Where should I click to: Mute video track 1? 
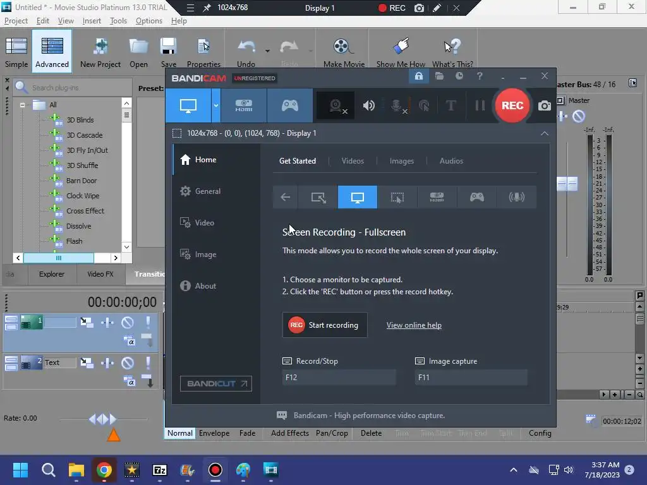[128, 323]
